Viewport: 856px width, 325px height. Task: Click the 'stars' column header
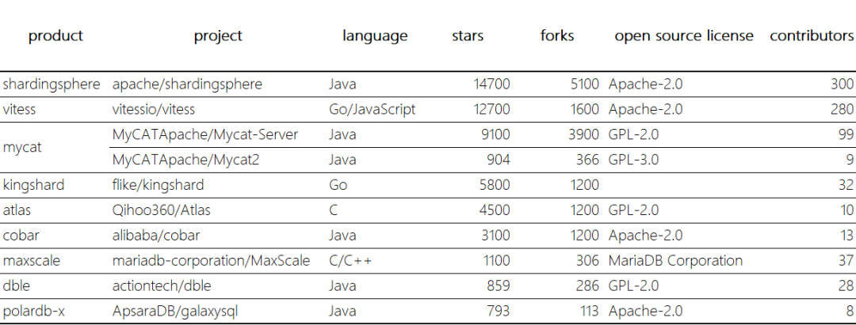pos(468,36)
